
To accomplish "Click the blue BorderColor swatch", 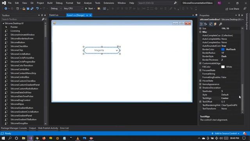I will 223,49.
